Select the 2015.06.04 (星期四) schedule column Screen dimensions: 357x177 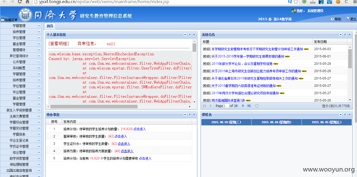tap(277, 122)
